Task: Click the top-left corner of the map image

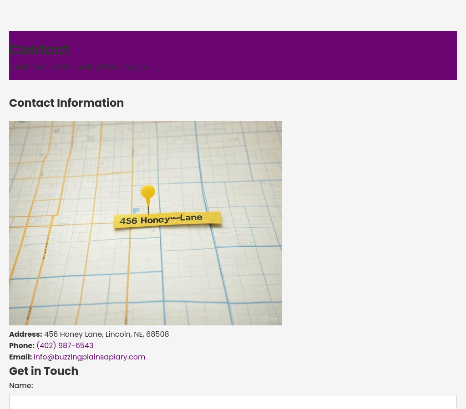Action: tap(12, 124)
